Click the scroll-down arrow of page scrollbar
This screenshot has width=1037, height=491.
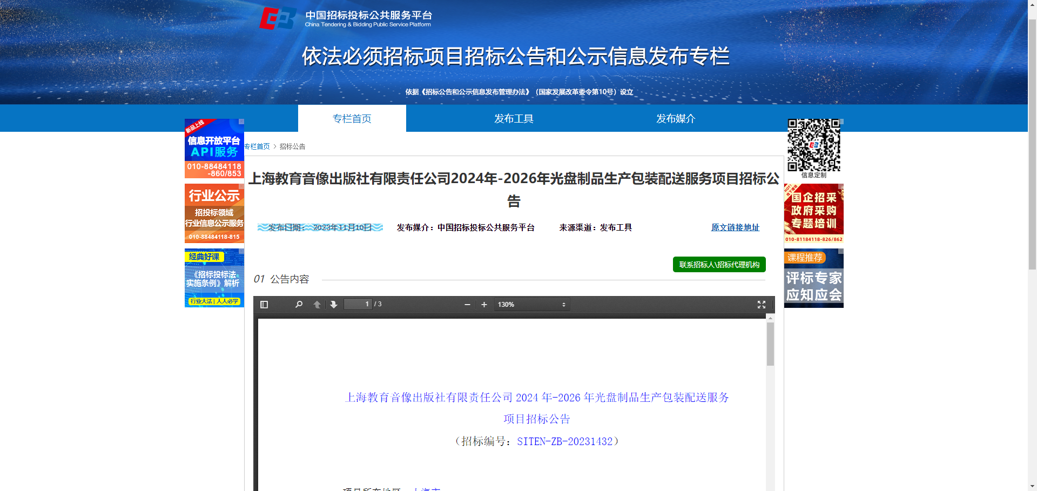point(1032,486)
